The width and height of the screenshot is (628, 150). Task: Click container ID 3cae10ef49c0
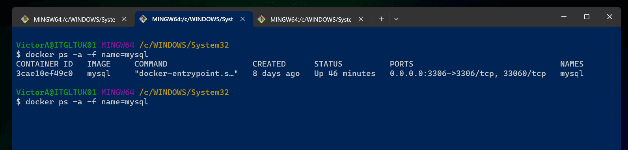click(45, 74)
